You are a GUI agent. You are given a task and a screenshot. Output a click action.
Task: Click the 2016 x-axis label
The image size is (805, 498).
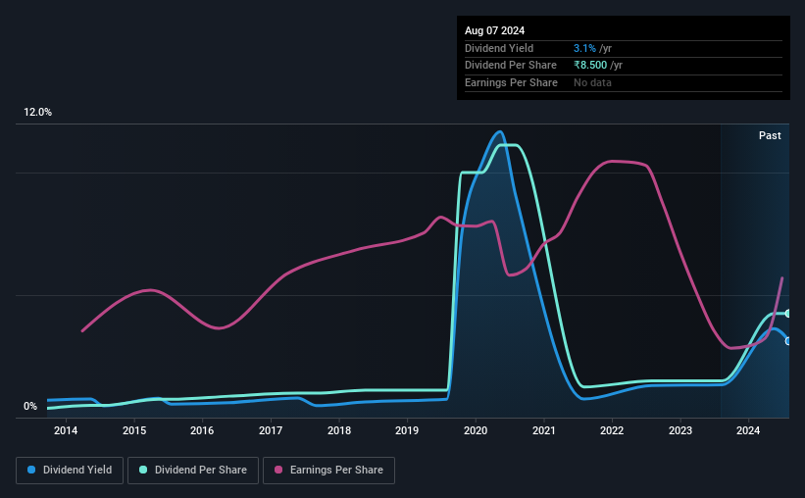[202, 430]
